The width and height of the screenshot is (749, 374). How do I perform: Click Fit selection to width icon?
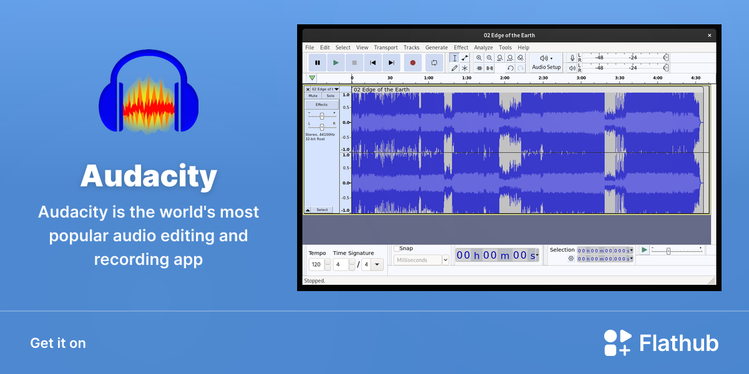[500, 57]
